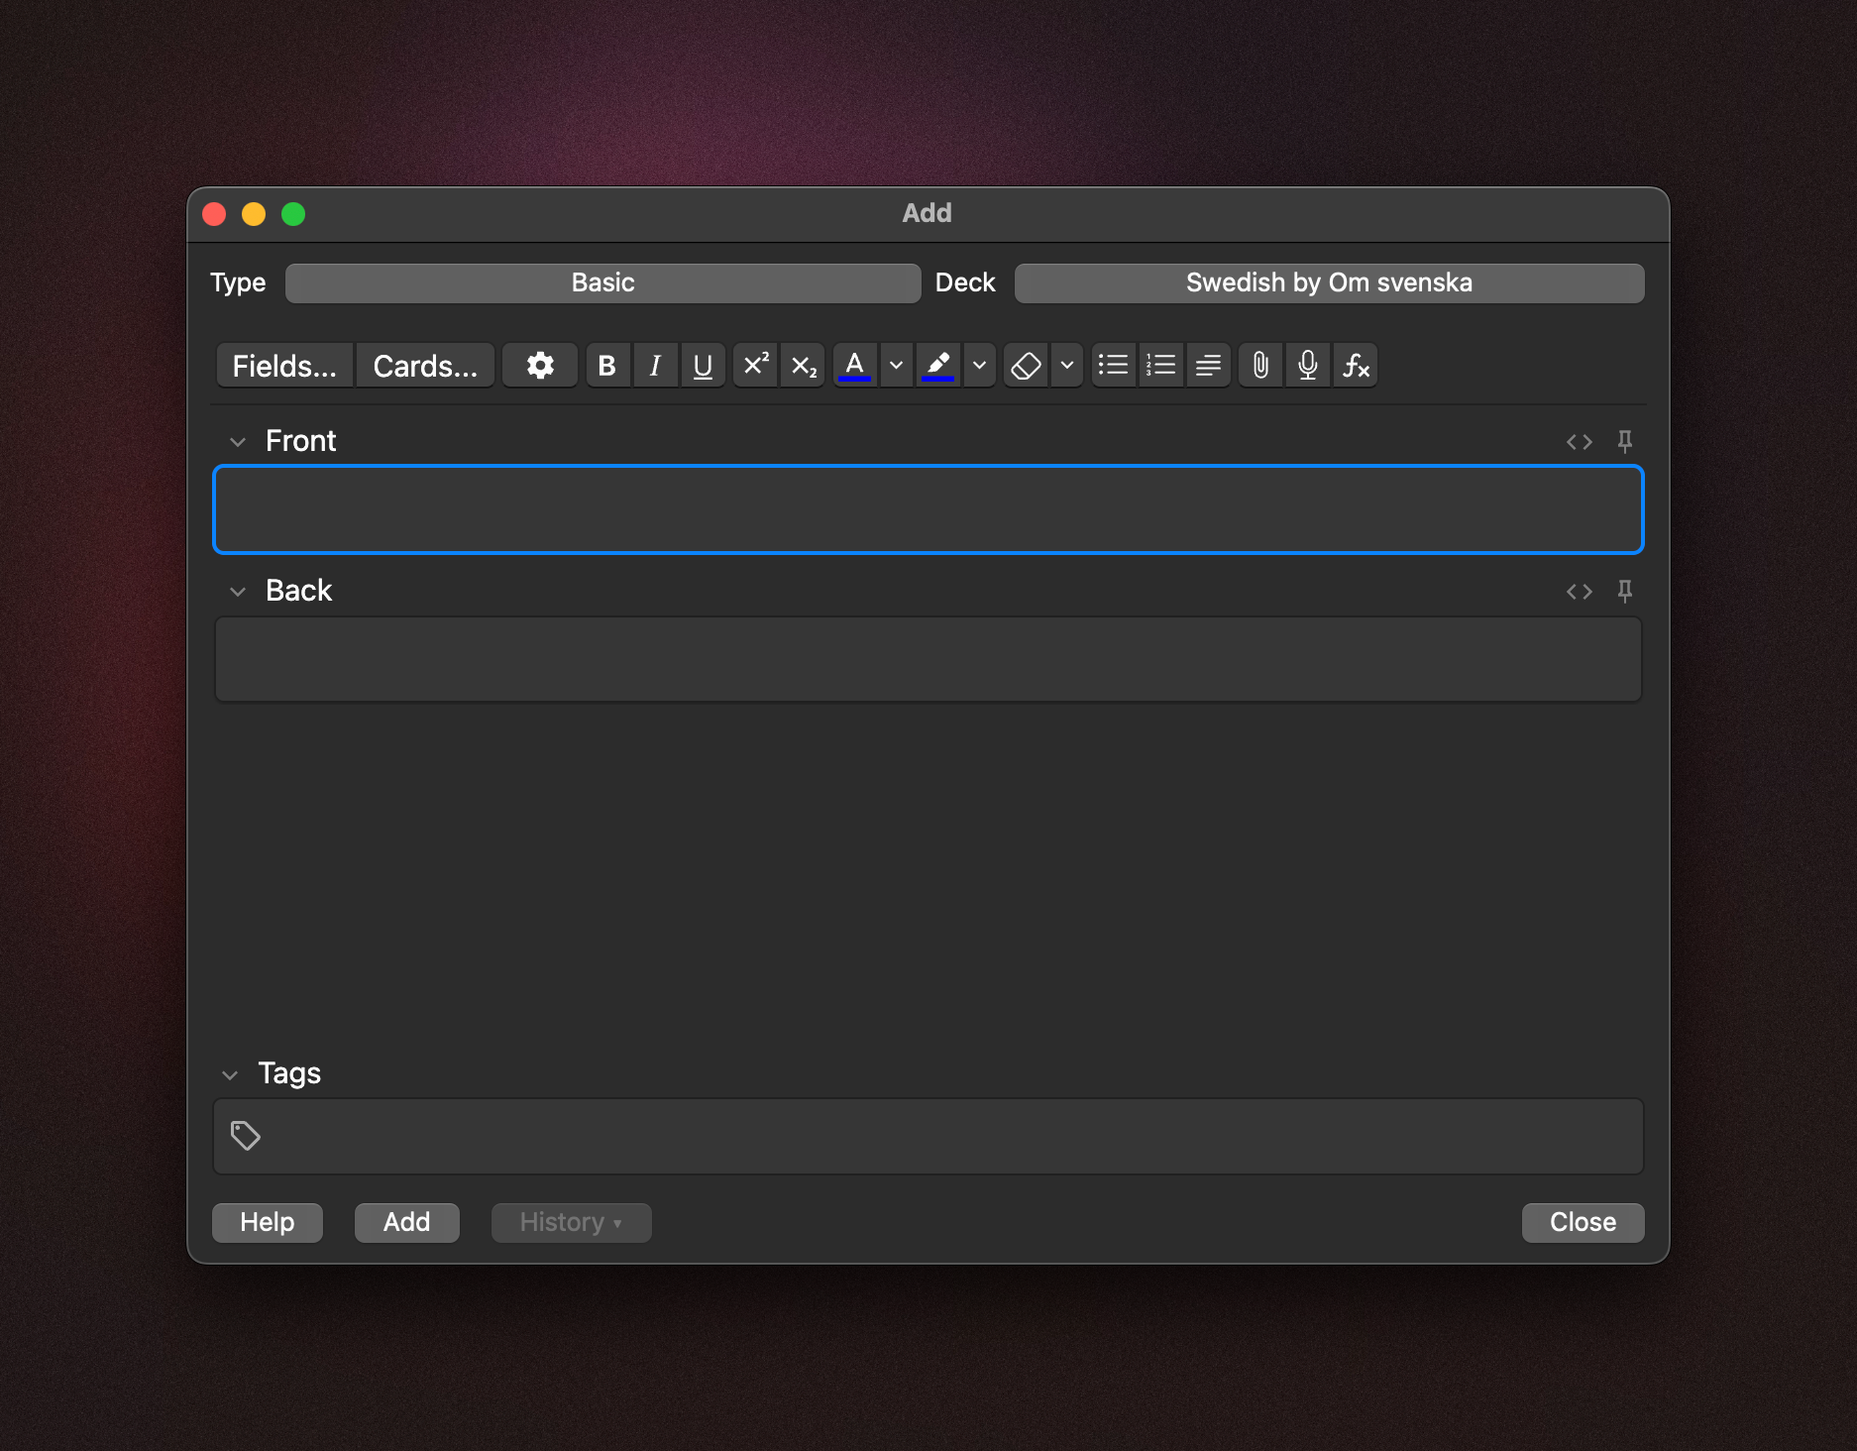Collapse the Front field chevron

click(238, 442)
